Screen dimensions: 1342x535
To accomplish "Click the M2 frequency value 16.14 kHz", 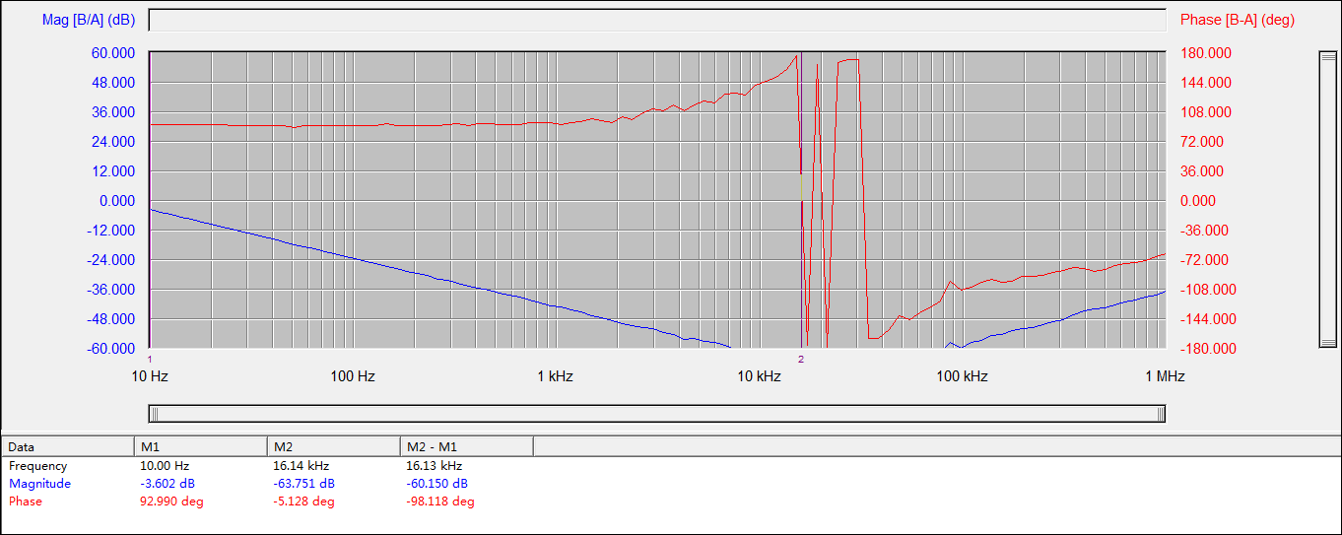I will click(302, 466).
